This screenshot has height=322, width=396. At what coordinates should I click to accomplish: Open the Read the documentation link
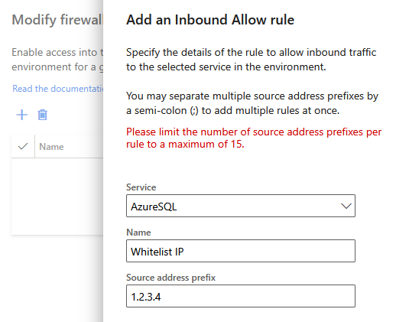tap(58, 89)
